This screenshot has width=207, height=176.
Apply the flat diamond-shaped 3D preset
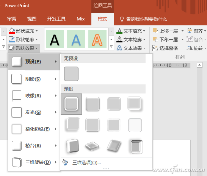[92, 146]
